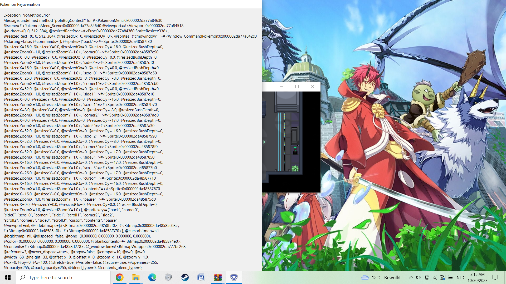Click the Meet Now camera tray icon
This screenshot has height=284, width=506.
(427, 277)
